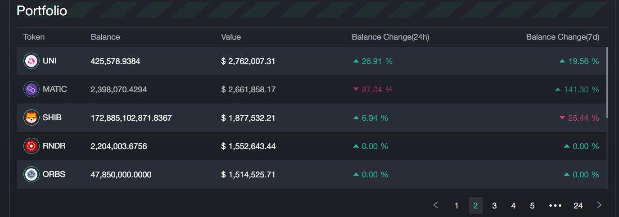Click the table vertical scrollbar thumb
Image resolution: width=619 pixels, height=217 pixels.
(x=607, y=82)
